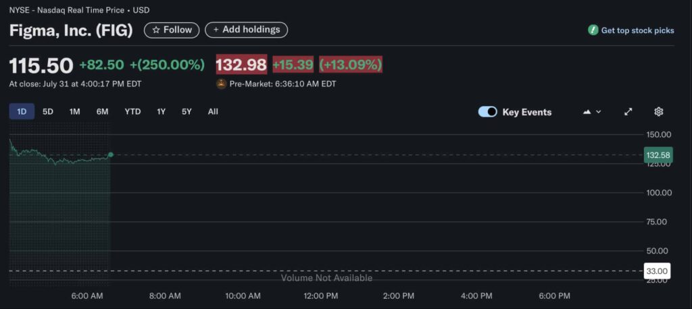Toggle the Key Events switch
This screenshot has width=692, height=309.
(487, 112)
